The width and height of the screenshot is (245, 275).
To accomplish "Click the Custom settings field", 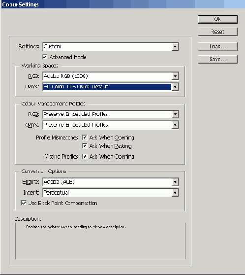I will point(107,47).
